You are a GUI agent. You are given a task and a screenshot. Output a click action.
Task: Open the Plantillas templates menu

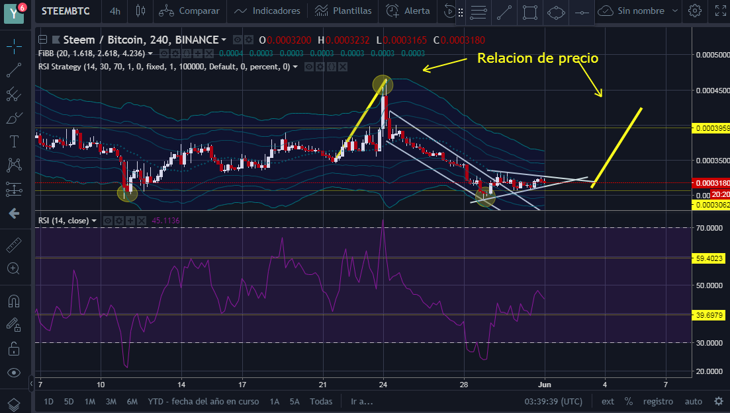coord(343,11)
